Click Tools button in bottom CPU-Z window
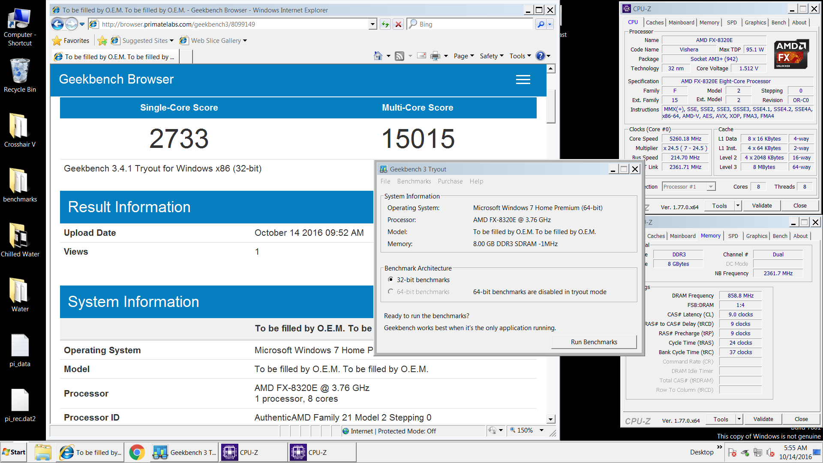Viewport: 823px width, 463px height. 721,419
